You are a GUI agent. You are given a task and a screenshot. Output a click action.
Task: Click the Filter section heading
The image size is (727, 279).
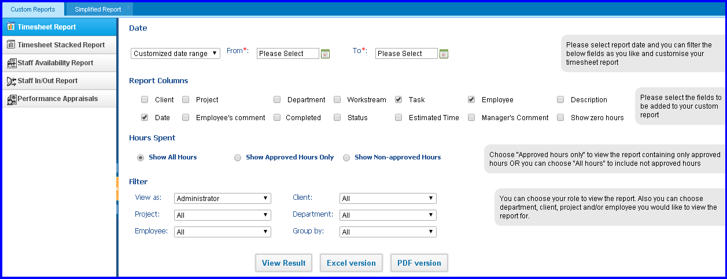(138, 181)
